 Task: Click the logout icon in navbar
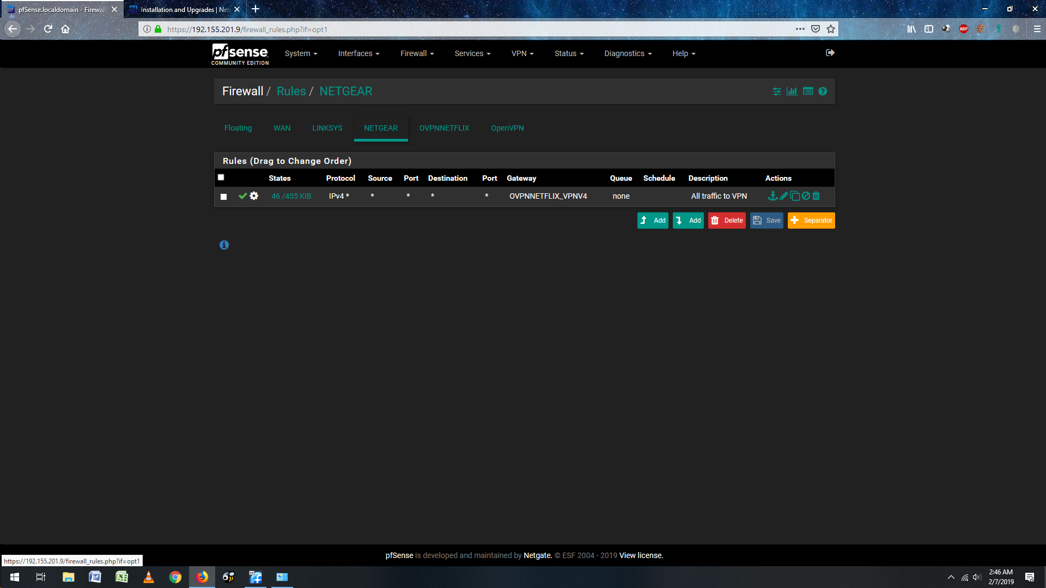click(830, 53)
